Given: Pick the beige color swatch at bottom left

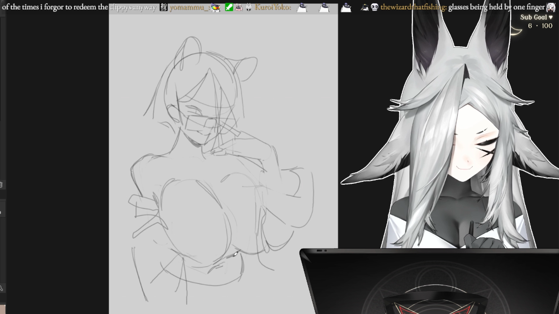Looking at the screenshot, I should click(x=2, y=309).
